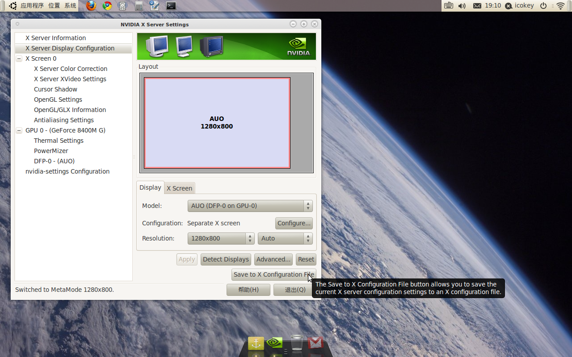Select Antialiasing Settings
Viewport: 572px width, 357px height.
click(x=64, y=120)
